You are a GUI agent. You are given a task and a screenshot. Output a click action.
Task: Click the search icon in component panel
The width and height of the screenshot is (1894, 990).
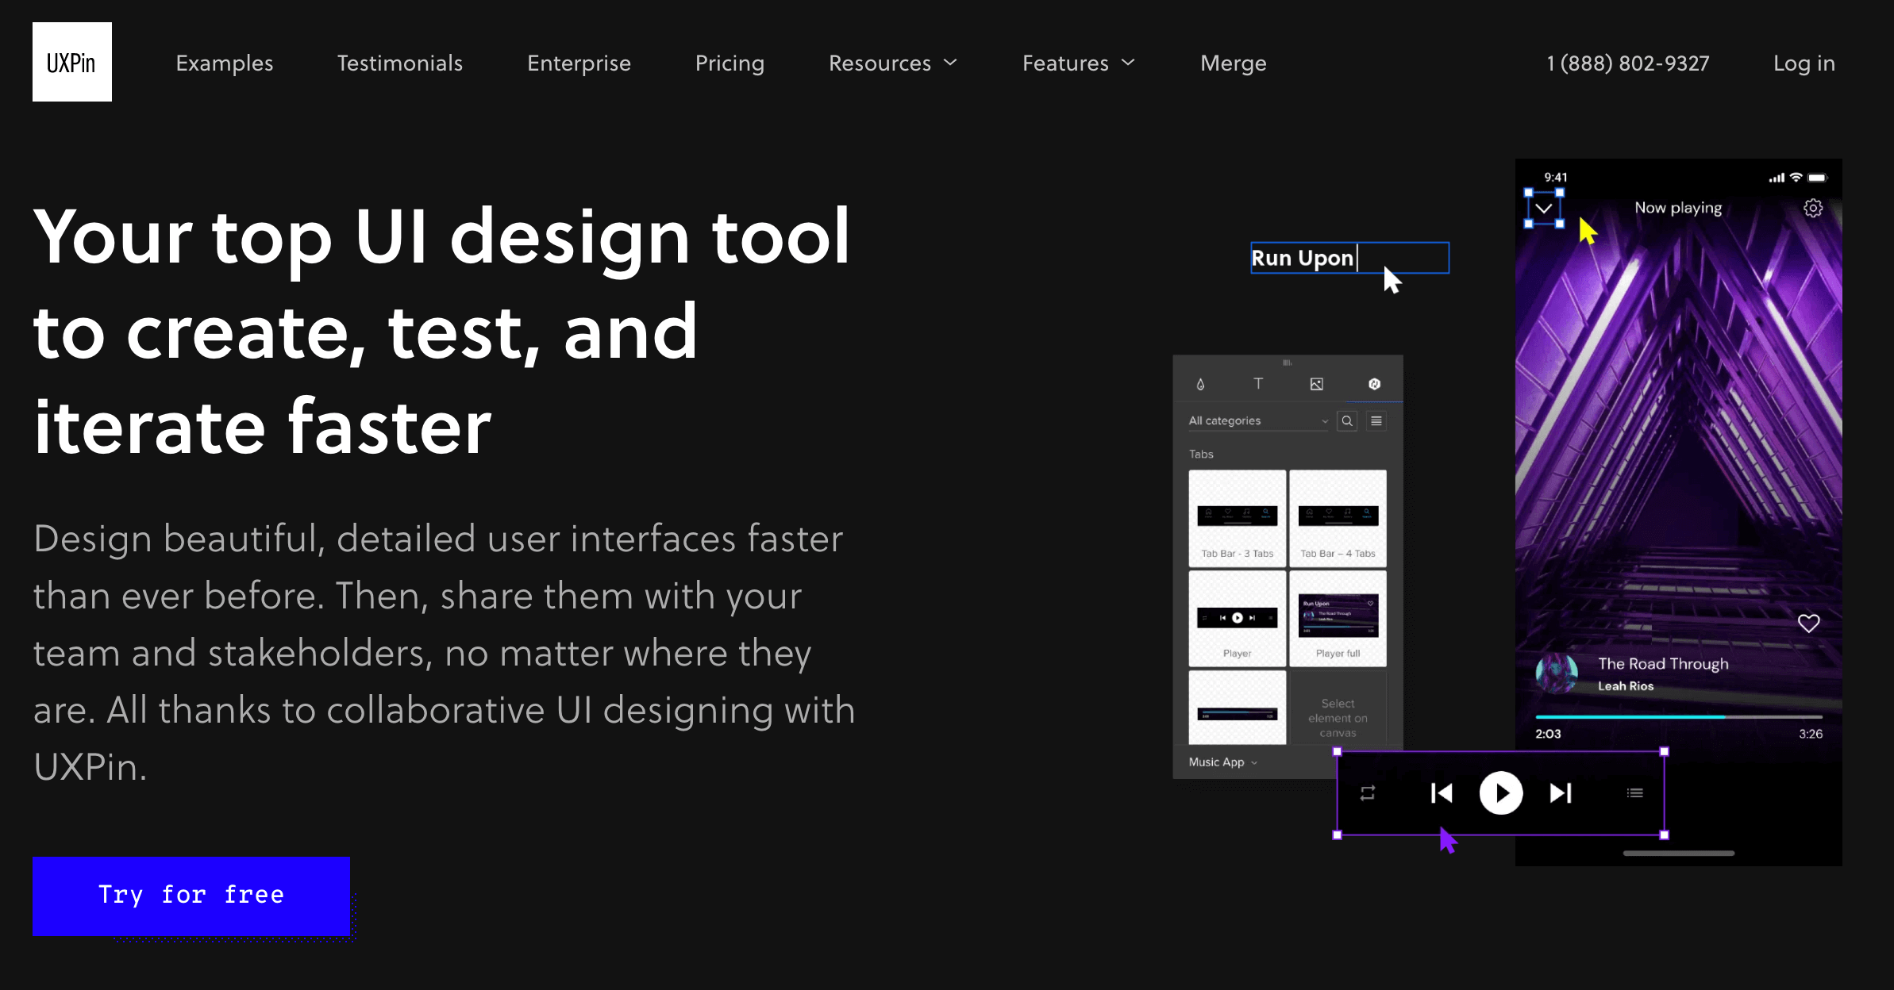click(x=1345, y=420)
